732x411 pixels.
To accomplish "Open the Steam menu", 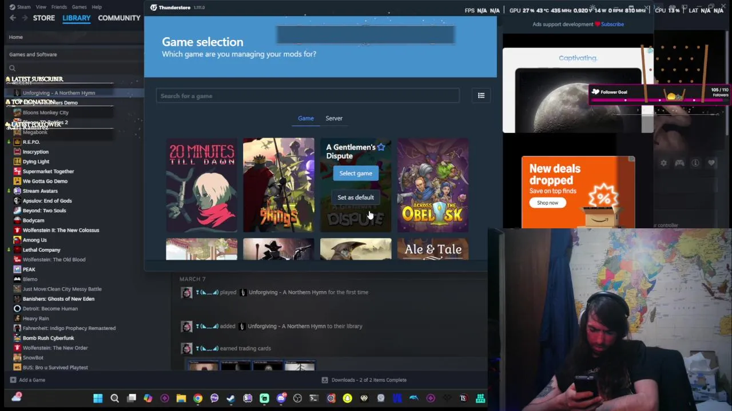I will pos(24,7).
